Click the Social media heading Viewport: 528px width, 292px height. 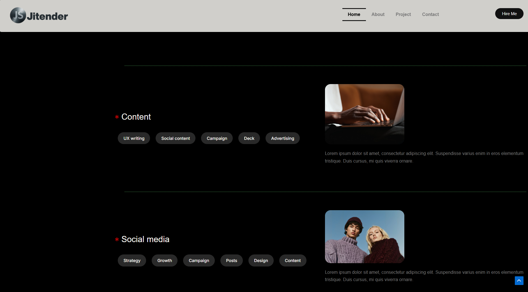pyautogui.click(x=145, y=239)
